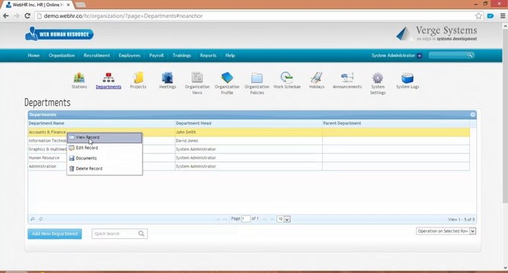Click the John Smith cell
Screen dimensions: 508x273
(x=248, y=132)
